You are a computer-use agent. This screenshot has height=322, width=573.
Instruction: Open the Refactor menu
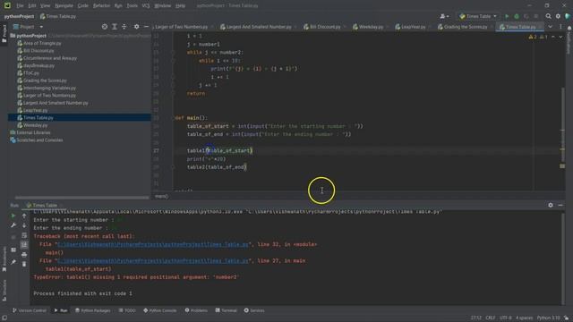click(101, 5)
